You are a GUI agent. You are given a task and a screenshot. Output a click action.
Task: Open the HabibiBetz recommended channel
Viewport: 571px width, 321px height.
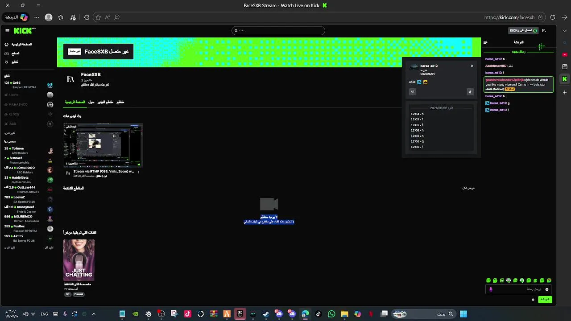(x=28, y=180)
